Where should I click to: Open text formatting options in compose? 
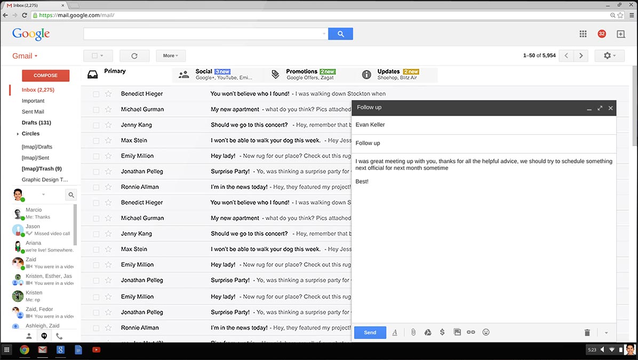pos(395,332)
